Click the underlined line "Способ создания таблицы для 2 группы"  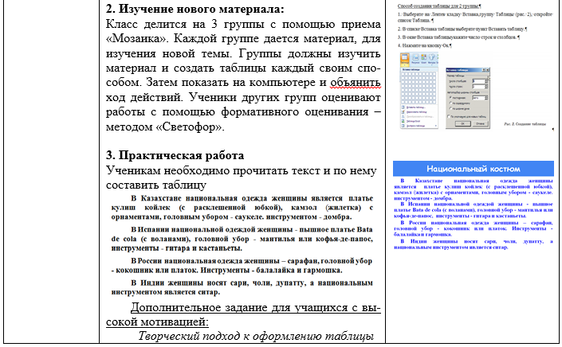pyautogui.click(x=439, y=6)
